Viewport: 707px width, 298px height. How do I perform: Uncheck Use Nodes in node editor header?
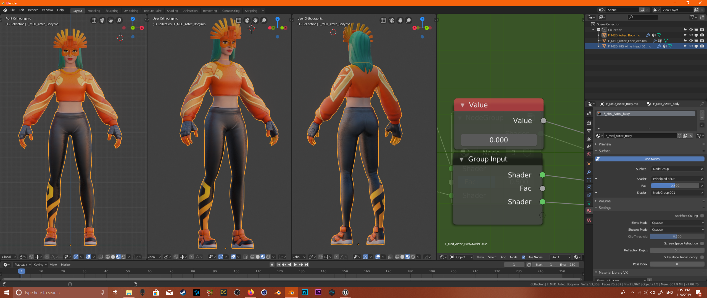(523, 257)
